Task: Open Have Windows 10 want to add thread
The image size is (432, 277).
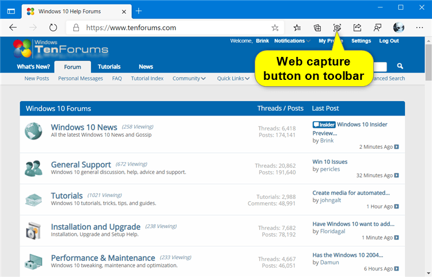Action: (353, 224)
